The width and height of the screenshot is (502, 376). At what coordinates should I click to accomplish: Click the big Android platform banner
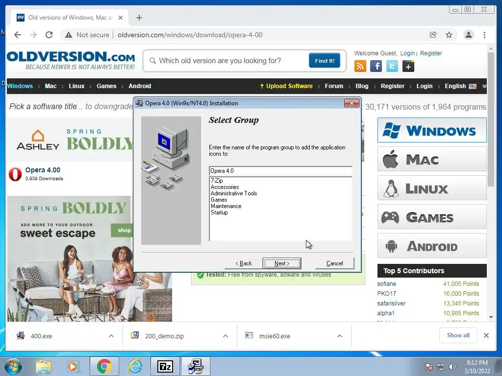pyautogui.click(x=432, y=246)
